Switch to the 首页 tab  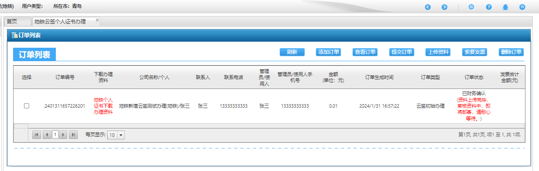(x=17, y=21)
